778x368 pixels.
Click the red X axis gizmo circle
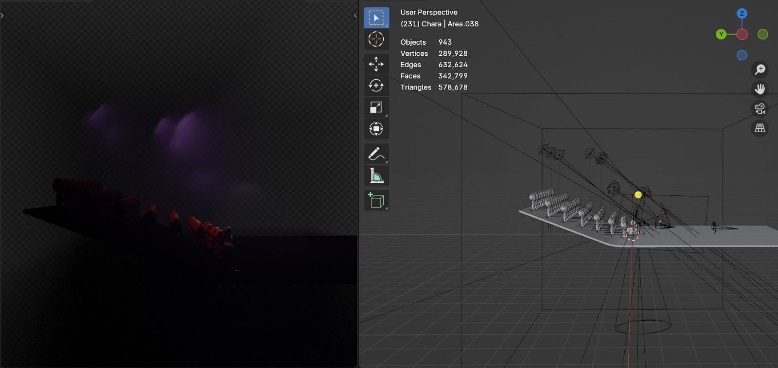click(x=742, y=35)
